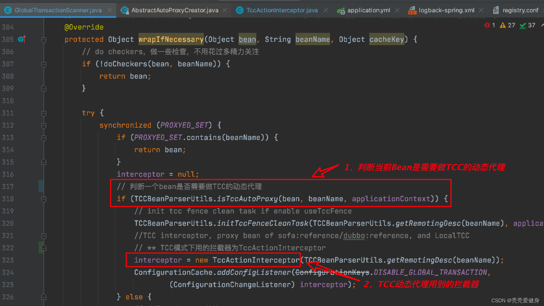Click the dubbo typo-underlined word in comment
544x306 pixels.
(354, 235)
